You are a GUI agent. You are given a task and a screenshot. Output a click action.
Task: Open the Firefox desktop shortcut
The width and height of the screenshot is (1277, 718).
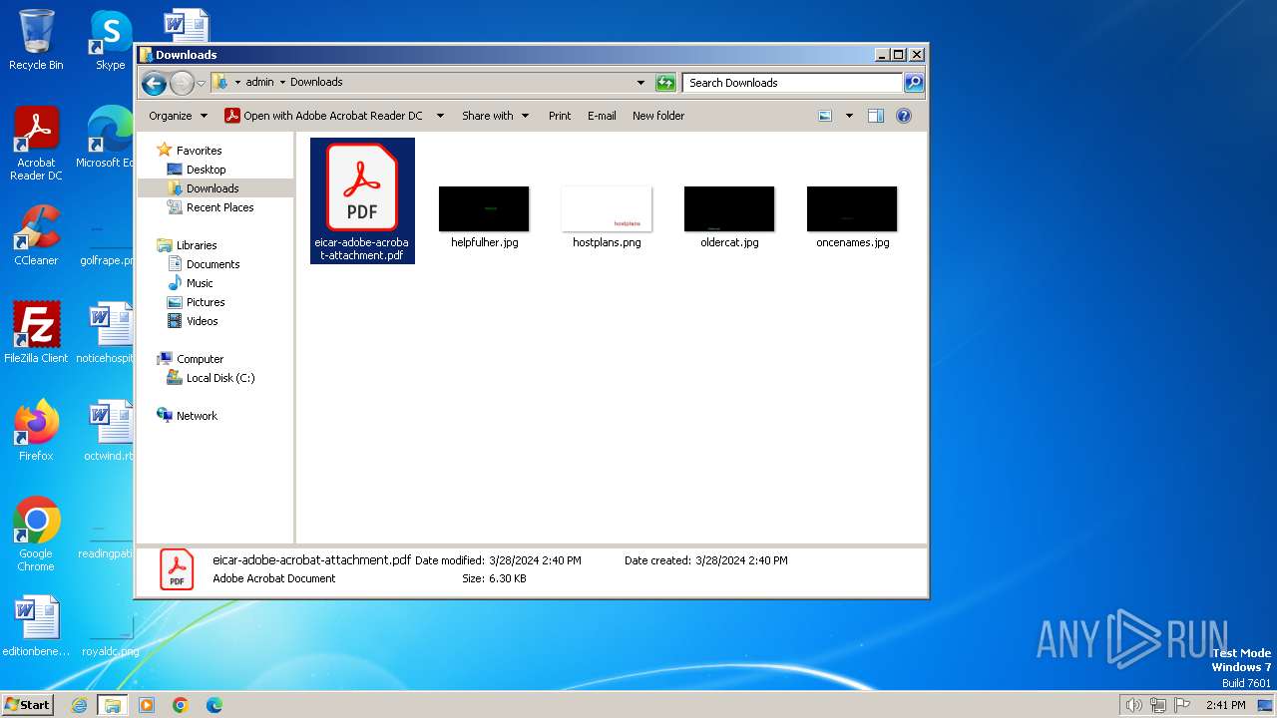point(36,431)
